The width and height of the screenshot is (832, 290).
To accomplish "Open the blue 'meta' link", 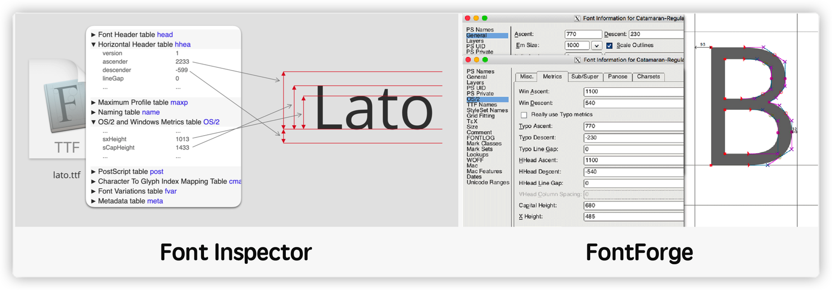I will tap(155, 201).
